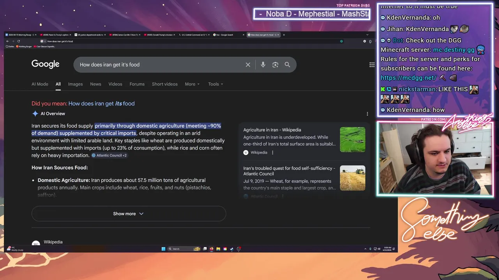Open the Nothing Burger bookmark
Image resolution: width=499 pixels, height=280 pixels.
click(24, 46)
